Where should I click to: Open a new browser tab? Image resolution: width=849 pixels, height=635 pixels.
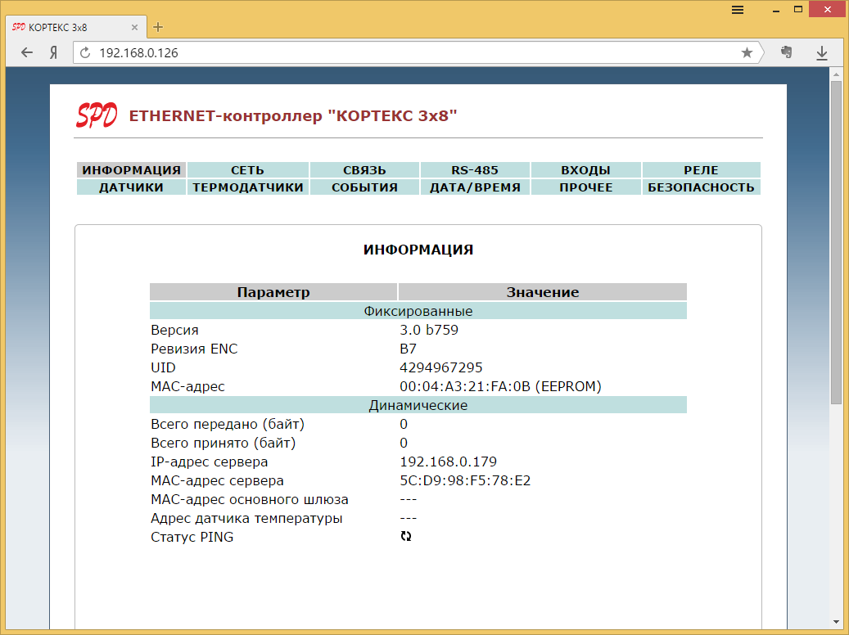(x=158, y=26)
